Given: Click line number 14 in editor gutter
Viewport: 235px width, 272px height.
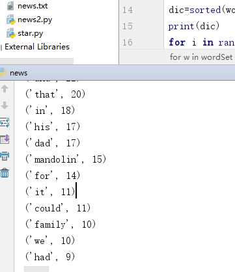Looking at the screenshot, I should (128, 10).
